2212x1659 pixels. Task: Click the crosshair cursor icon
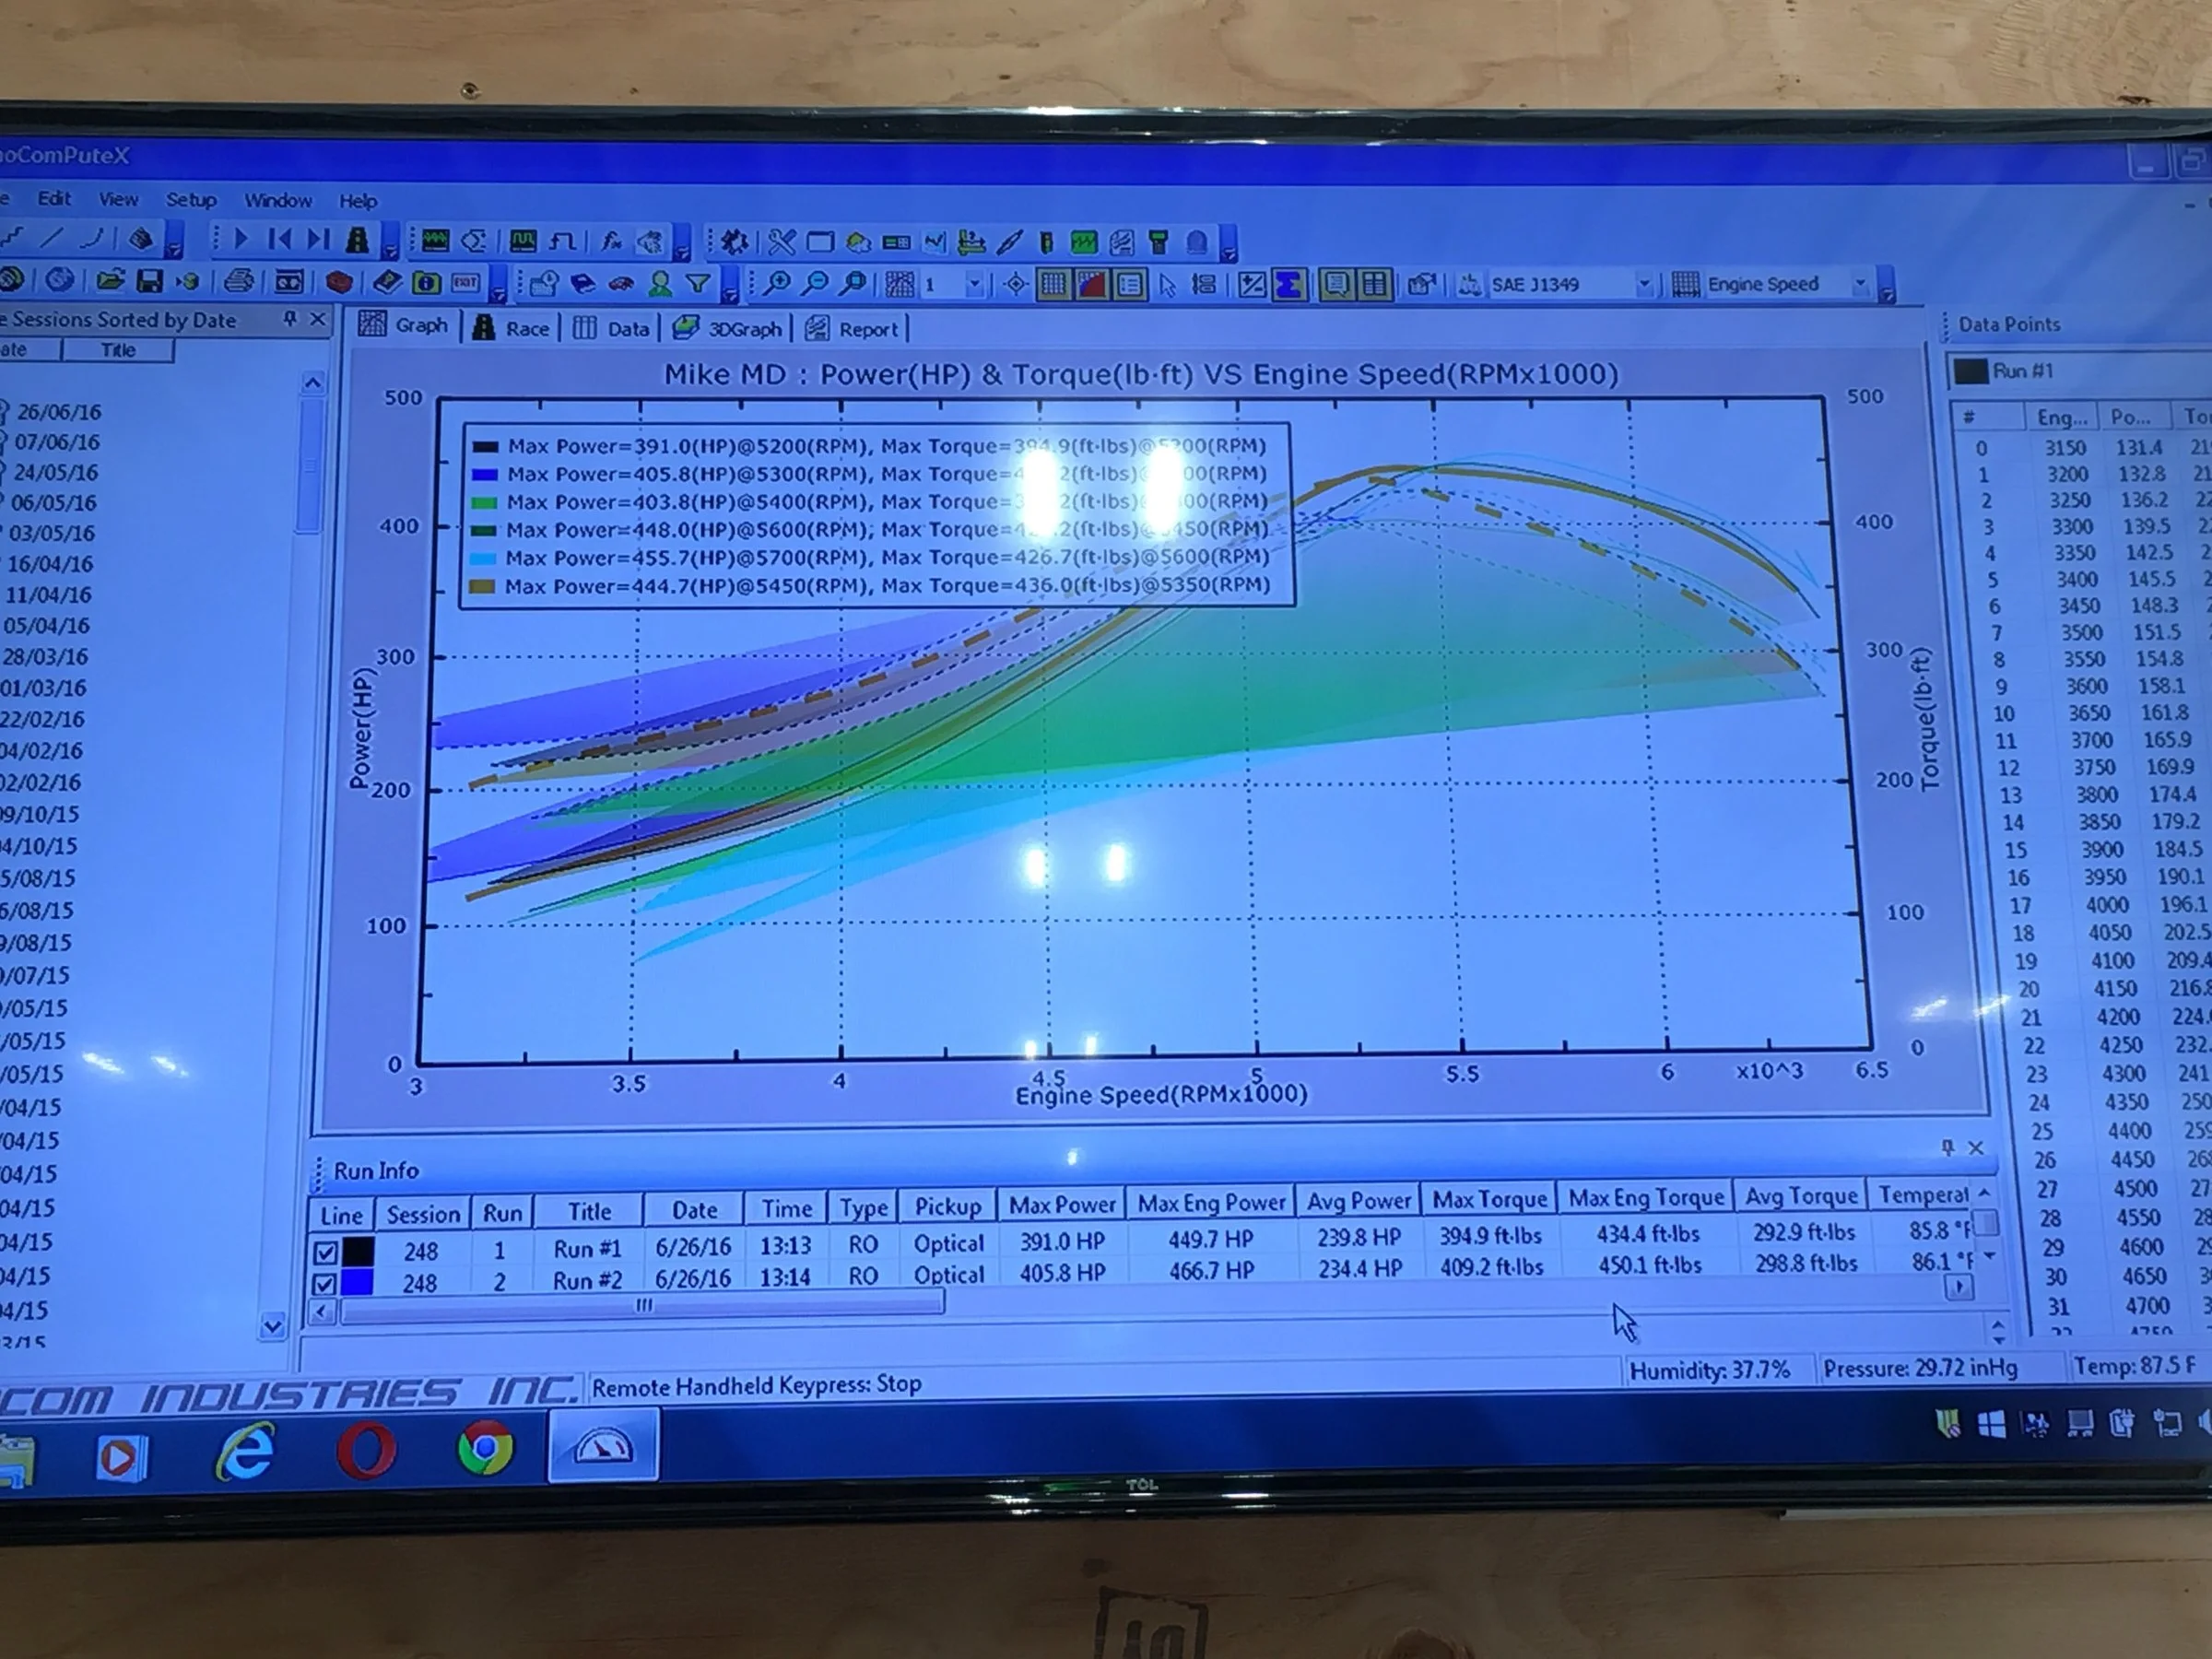coord(1015,285)
